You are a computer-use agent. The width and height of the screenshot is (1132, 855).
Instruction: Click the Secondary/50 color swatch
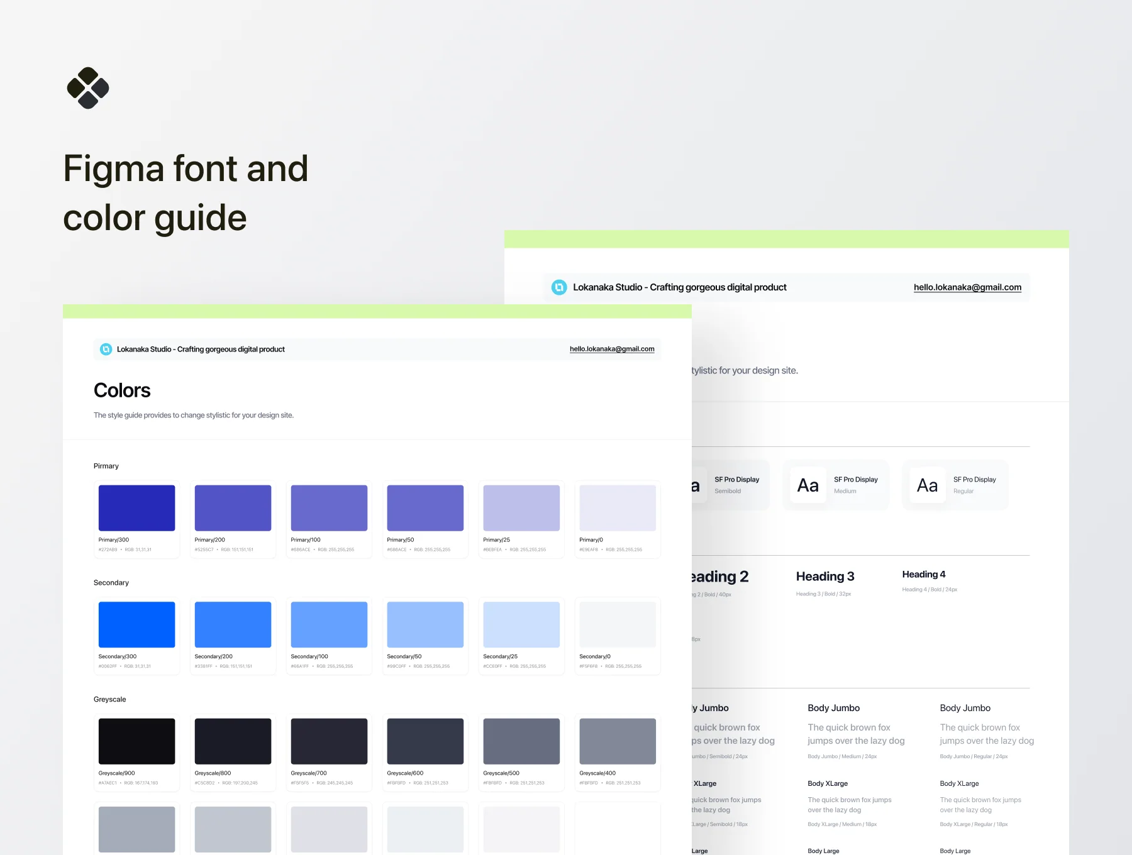425,625
